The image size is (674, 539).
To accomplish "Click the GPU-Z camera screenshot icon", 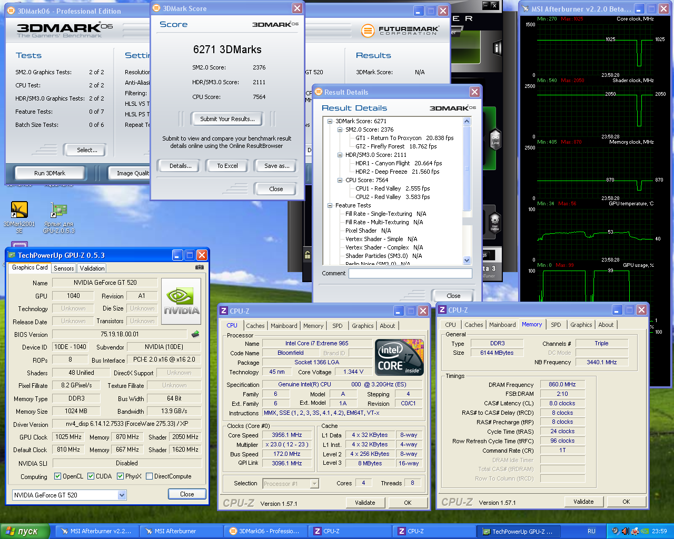I will (x=199, y=267).
